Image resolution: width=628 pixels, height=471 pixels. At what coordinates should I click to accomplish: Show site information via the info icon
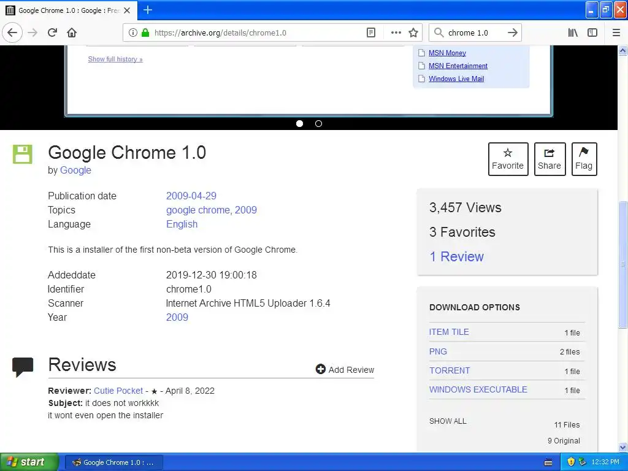coord(132,33)
